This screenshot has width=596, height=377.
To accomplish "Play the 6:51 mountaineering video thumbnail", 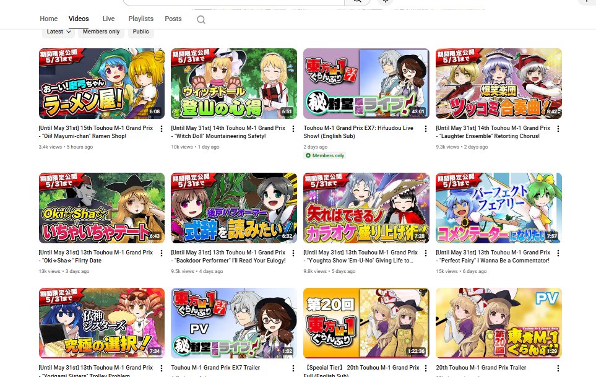I will coord(234,84).
